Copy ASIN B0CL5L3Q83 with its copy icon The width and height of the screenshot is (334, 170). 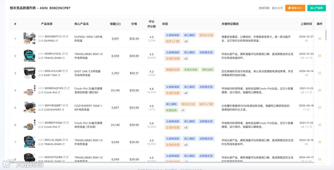64,140
